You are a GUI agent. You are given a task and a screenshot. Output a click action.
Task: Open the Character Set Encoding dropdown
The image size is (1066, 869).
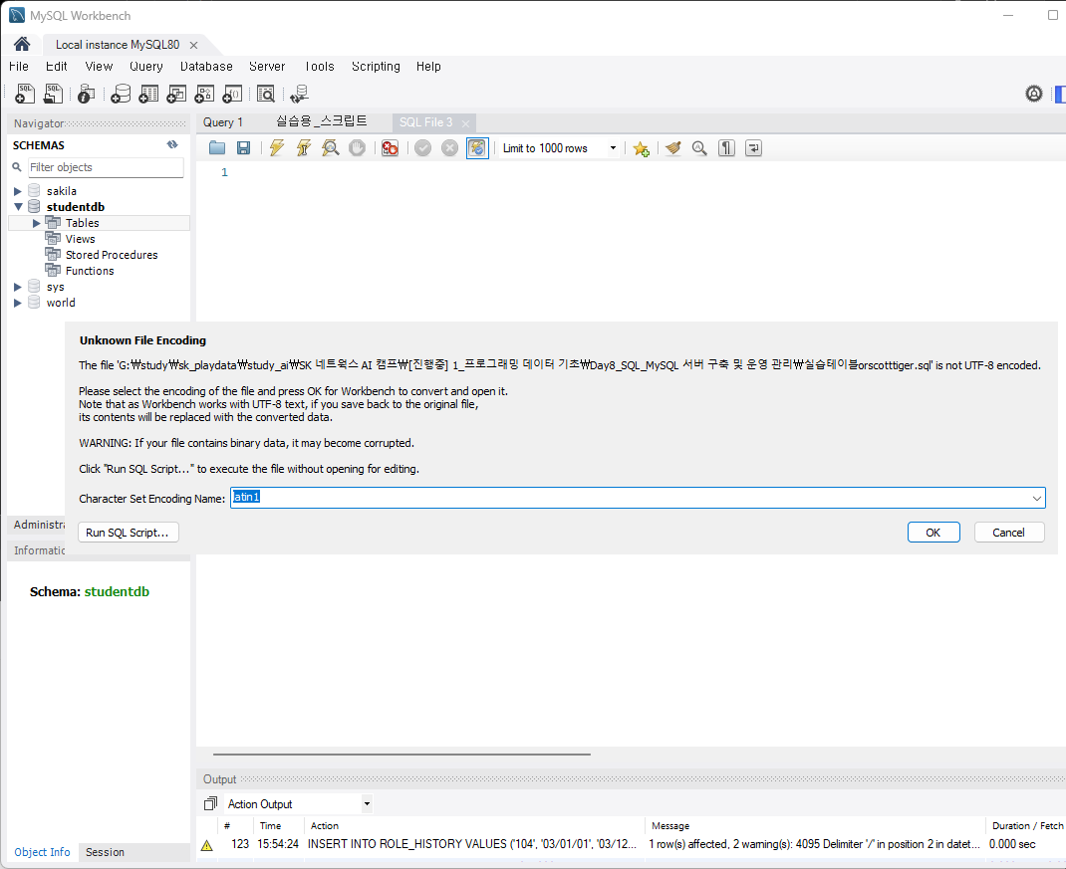coord(1036,498)
